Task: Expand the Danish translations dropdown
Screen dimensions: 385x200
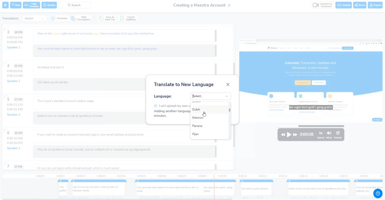Action: tap(34, 18)
